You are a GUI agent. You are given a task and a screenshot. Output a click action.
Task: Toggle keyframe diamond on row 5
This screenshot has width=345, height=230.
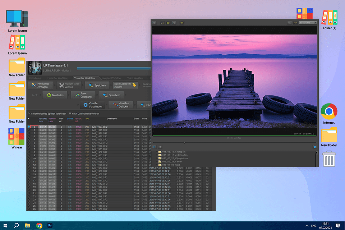[x=29, y=143]
